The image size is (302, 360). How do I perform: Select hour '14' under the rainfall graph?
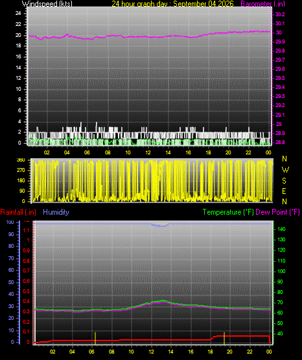[170, 352]
